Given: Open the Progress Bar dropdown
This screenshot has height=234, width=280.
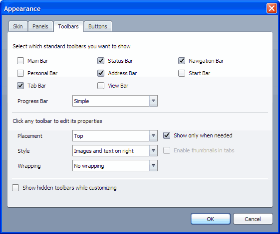Looking at the screenshot, I should pos(115,101).
